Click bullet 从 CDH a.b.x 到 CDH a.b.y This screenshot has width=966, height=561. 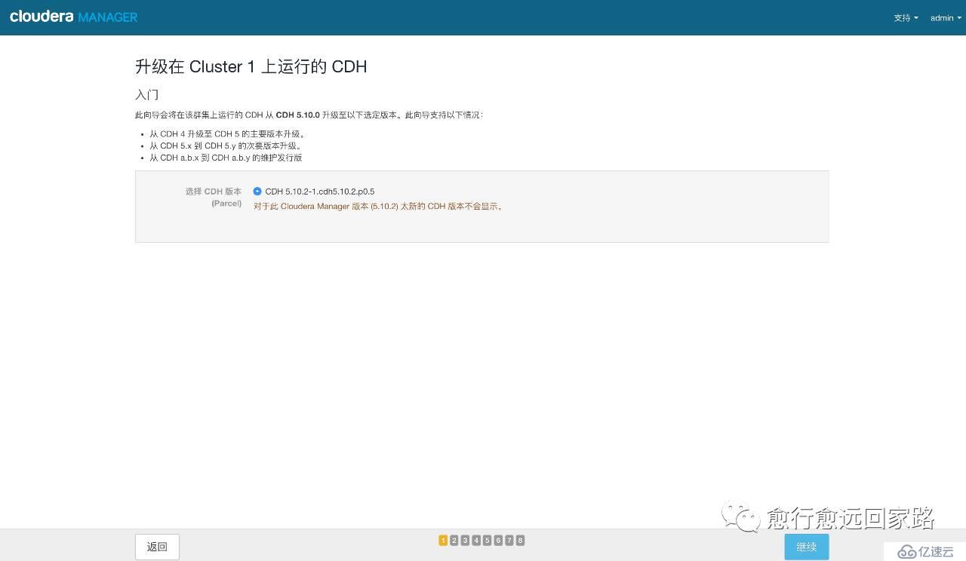click(x=226, y=158)
